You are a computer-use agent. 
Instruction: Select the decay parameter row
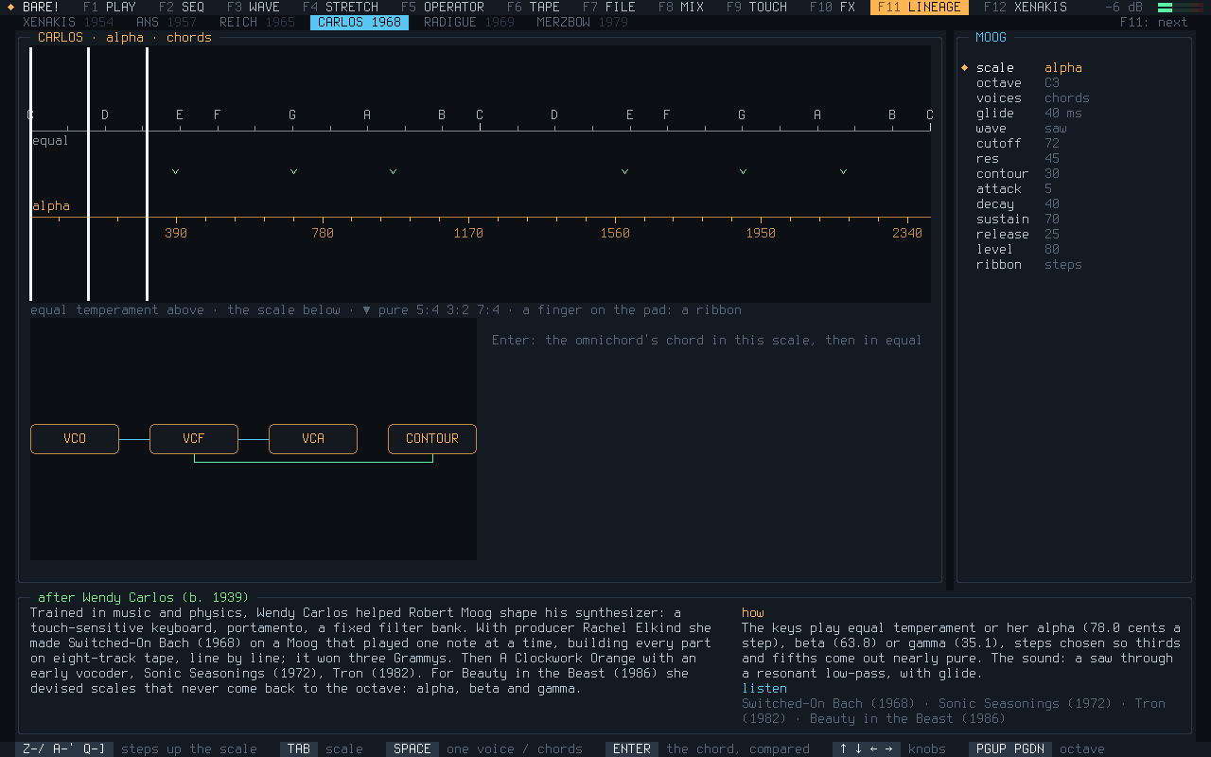1075,203
